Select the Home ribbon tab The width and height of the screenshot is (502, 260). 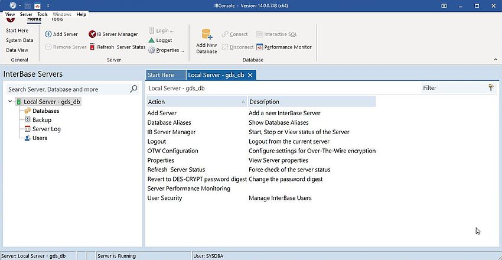click(34, 19)
